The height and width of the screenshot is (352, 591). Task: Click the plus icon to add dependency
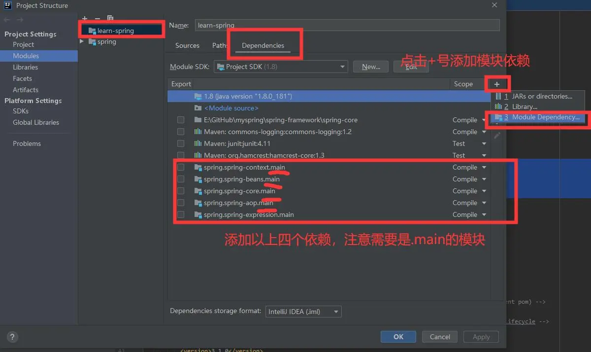(497, 84)
